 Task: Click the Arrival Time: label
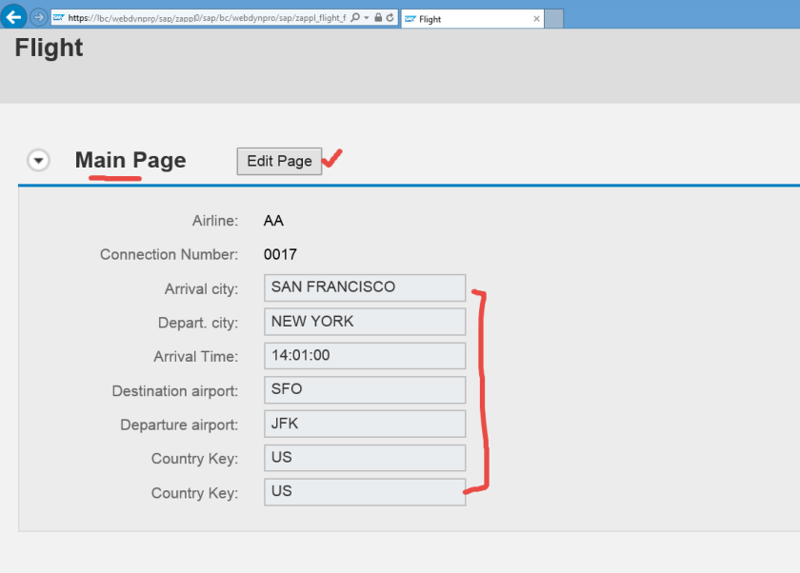[196, 356]
